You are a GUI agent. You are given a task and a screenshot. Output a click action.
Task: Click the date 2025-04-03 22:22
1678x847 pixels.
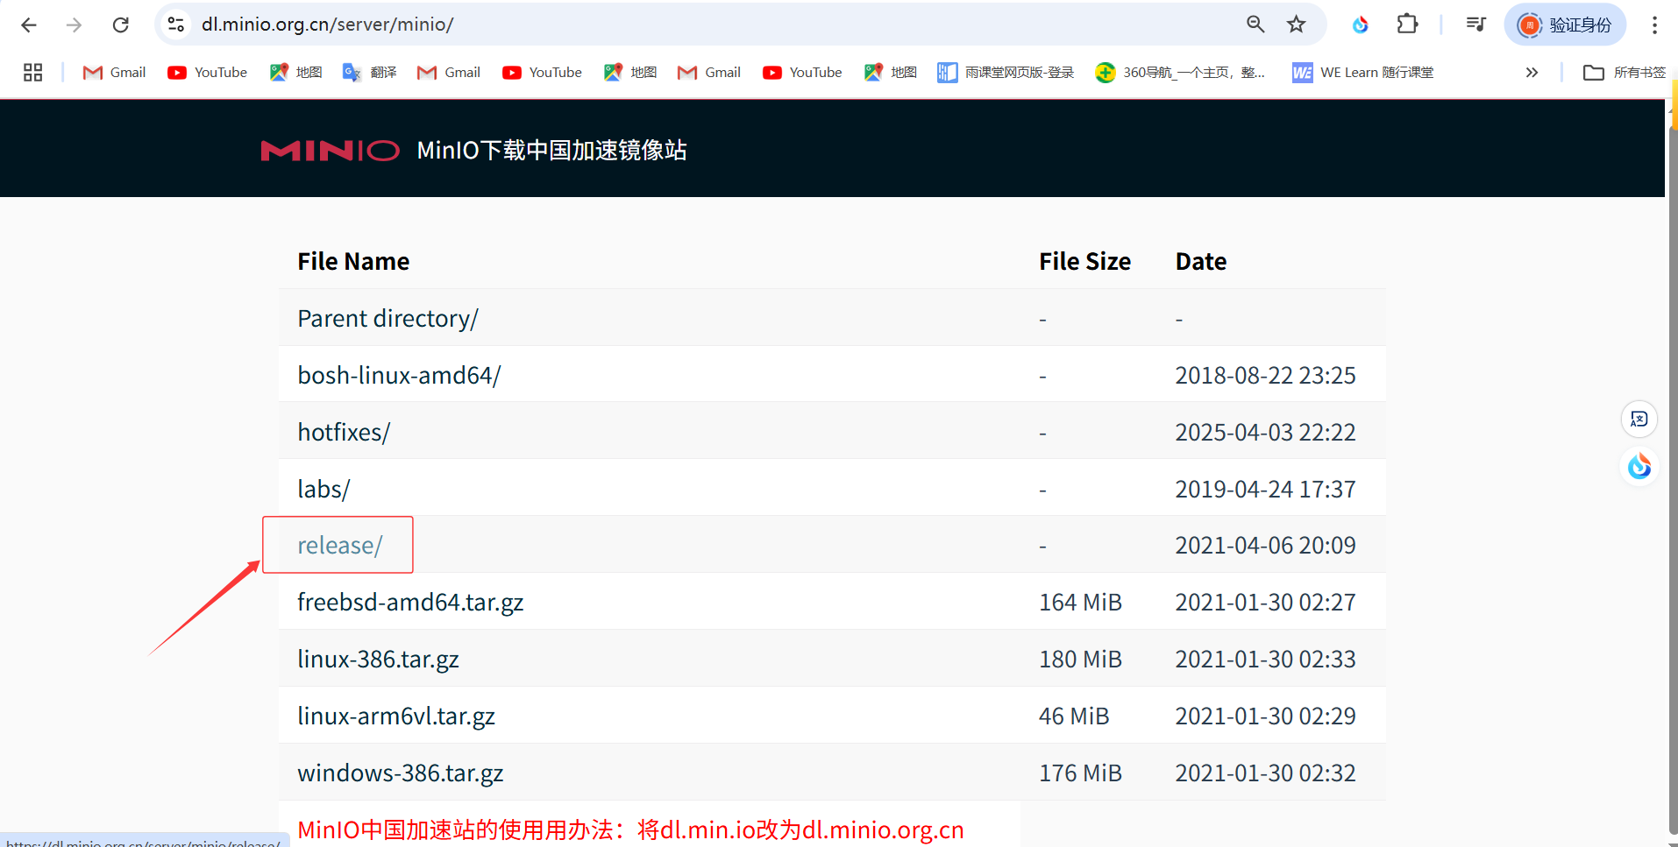(1265, 432)
